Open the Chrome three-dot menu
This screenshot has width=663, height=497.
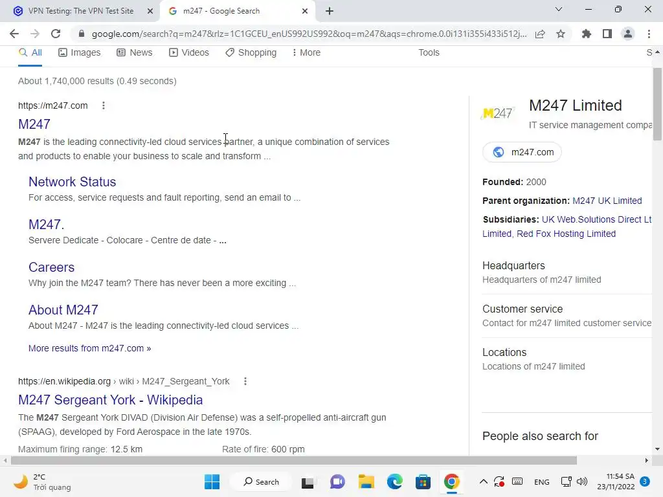pyautogui.click(x=649, y=34)
